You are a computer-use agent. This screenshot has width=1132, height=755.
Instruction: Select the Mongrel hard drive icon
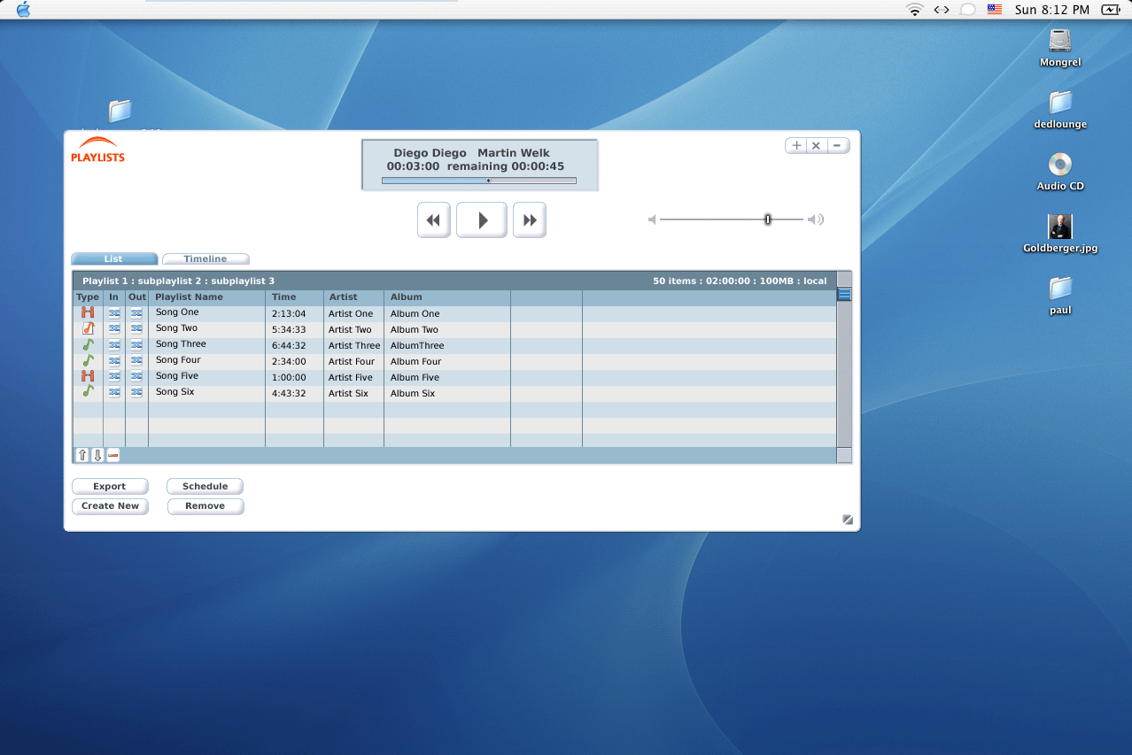[1060, 41]
